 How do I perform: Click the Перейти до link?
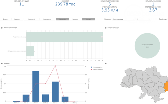point(163,19)
